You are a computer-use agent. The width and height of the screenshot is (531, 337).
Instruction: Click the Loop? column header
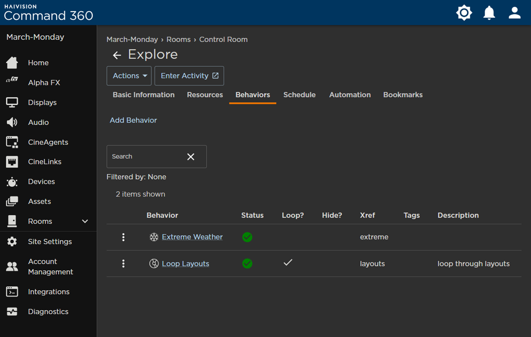tap(293, 215)
